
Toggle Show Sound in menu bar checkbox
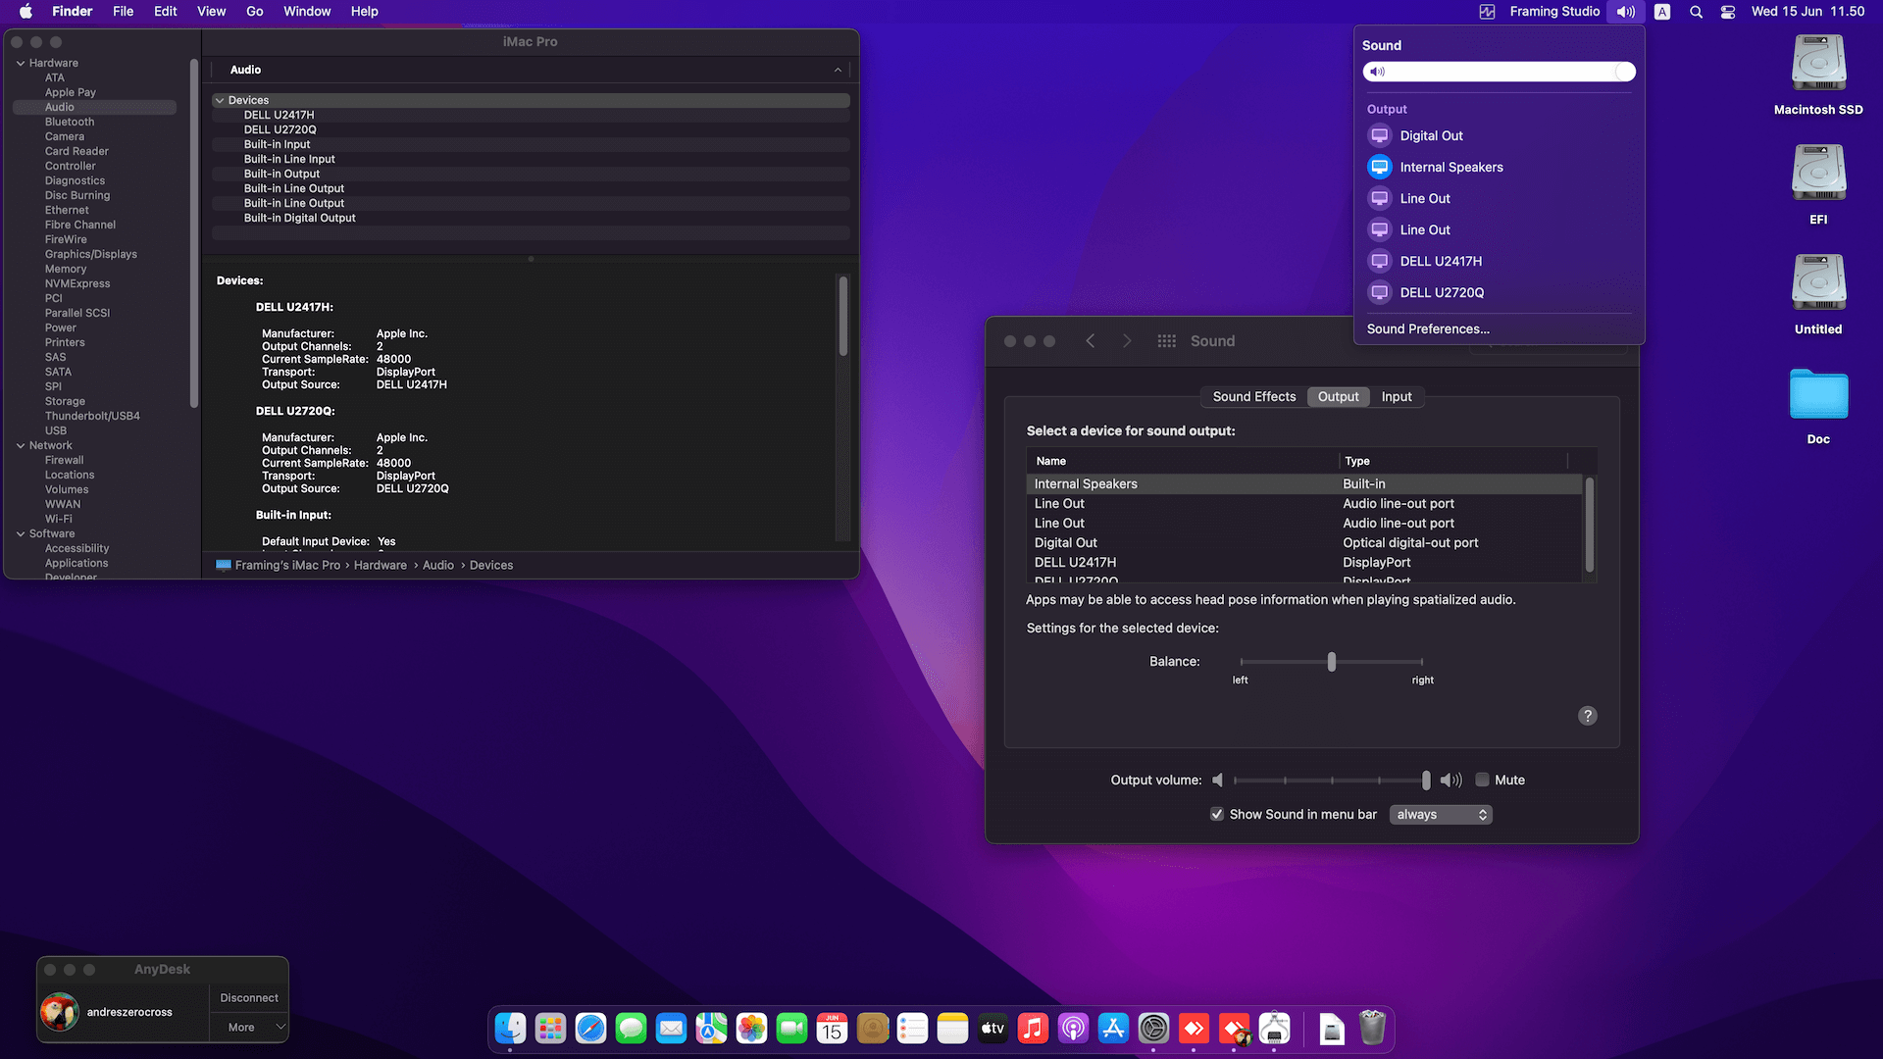click(x=1216, y=815)
